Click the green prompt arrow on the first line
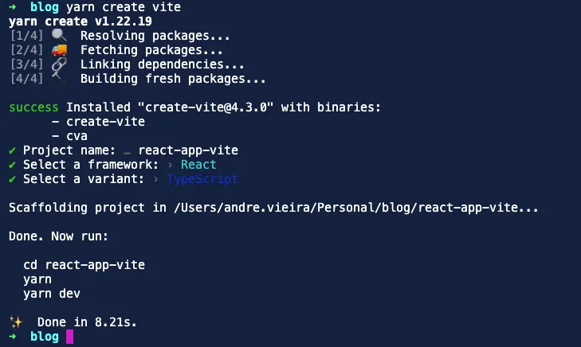Screen dimensions: 581x347 (x=12, y=7)
